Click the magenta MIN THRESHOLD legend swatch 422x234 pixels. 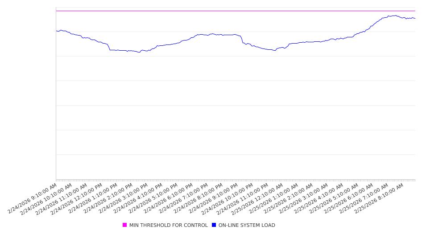(125, 225)
